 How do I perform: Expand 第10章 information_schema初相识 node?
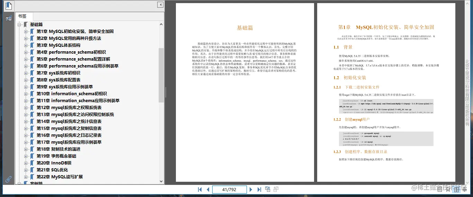pos(26,94)
